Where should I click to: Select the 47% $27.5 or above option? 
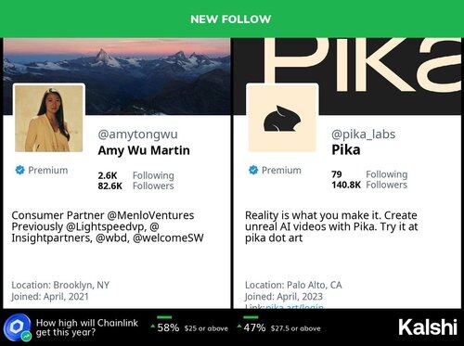278,327
